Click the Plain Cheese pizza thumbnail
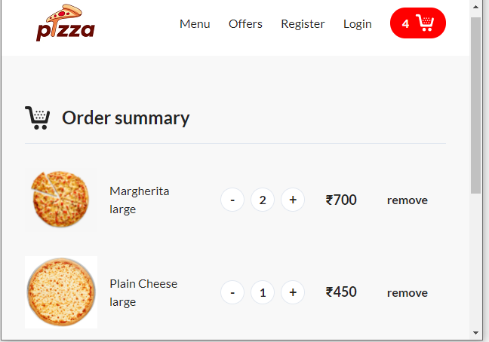The image size is (489, 342). (x=61, y=292)
